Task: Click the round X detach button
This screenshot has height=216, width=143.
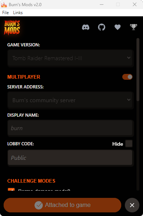Action: pyautogui.click(x=132, y=205)
